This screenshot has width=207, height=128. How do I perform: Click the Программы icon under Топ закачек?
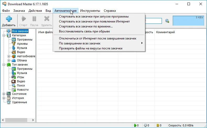[14, 69]
